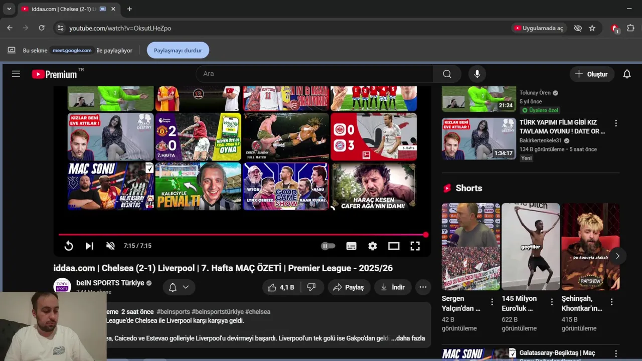Image resolution: width=642 pixels, height=361 pixels.
Task: Share the video via Paylaş
Action: 349,287
